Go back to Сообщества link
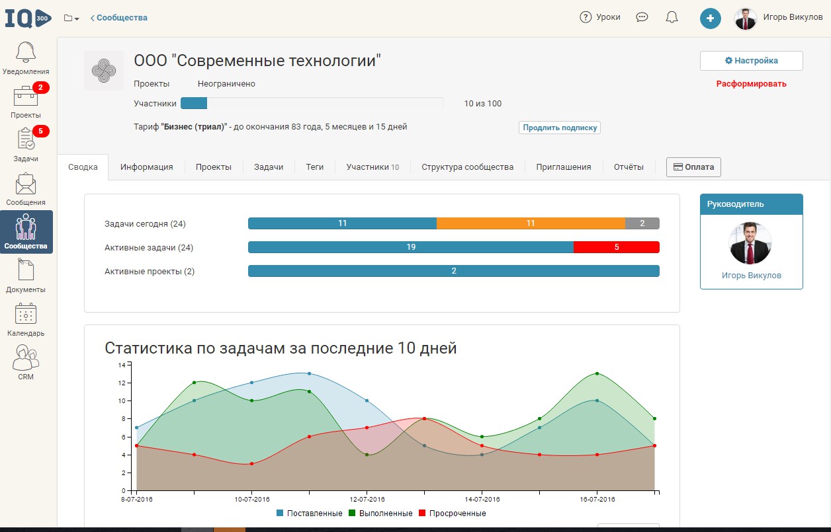Viewport: 831px width, 532px height. click(x=119, y=18)
